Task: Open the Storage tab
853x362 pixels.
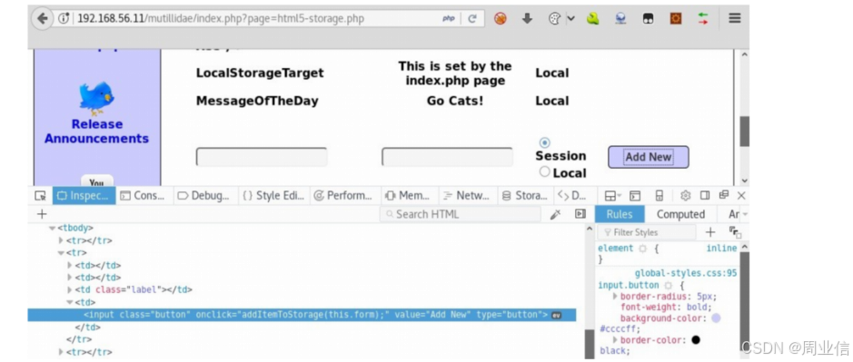Action: [524, 196]
